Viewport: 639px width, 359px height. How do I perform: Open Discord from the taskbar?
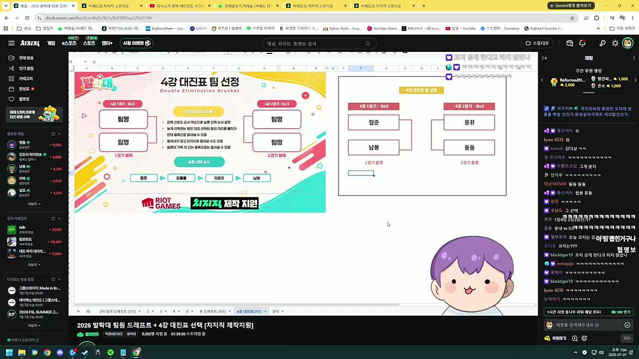click(x=60, y=353)
